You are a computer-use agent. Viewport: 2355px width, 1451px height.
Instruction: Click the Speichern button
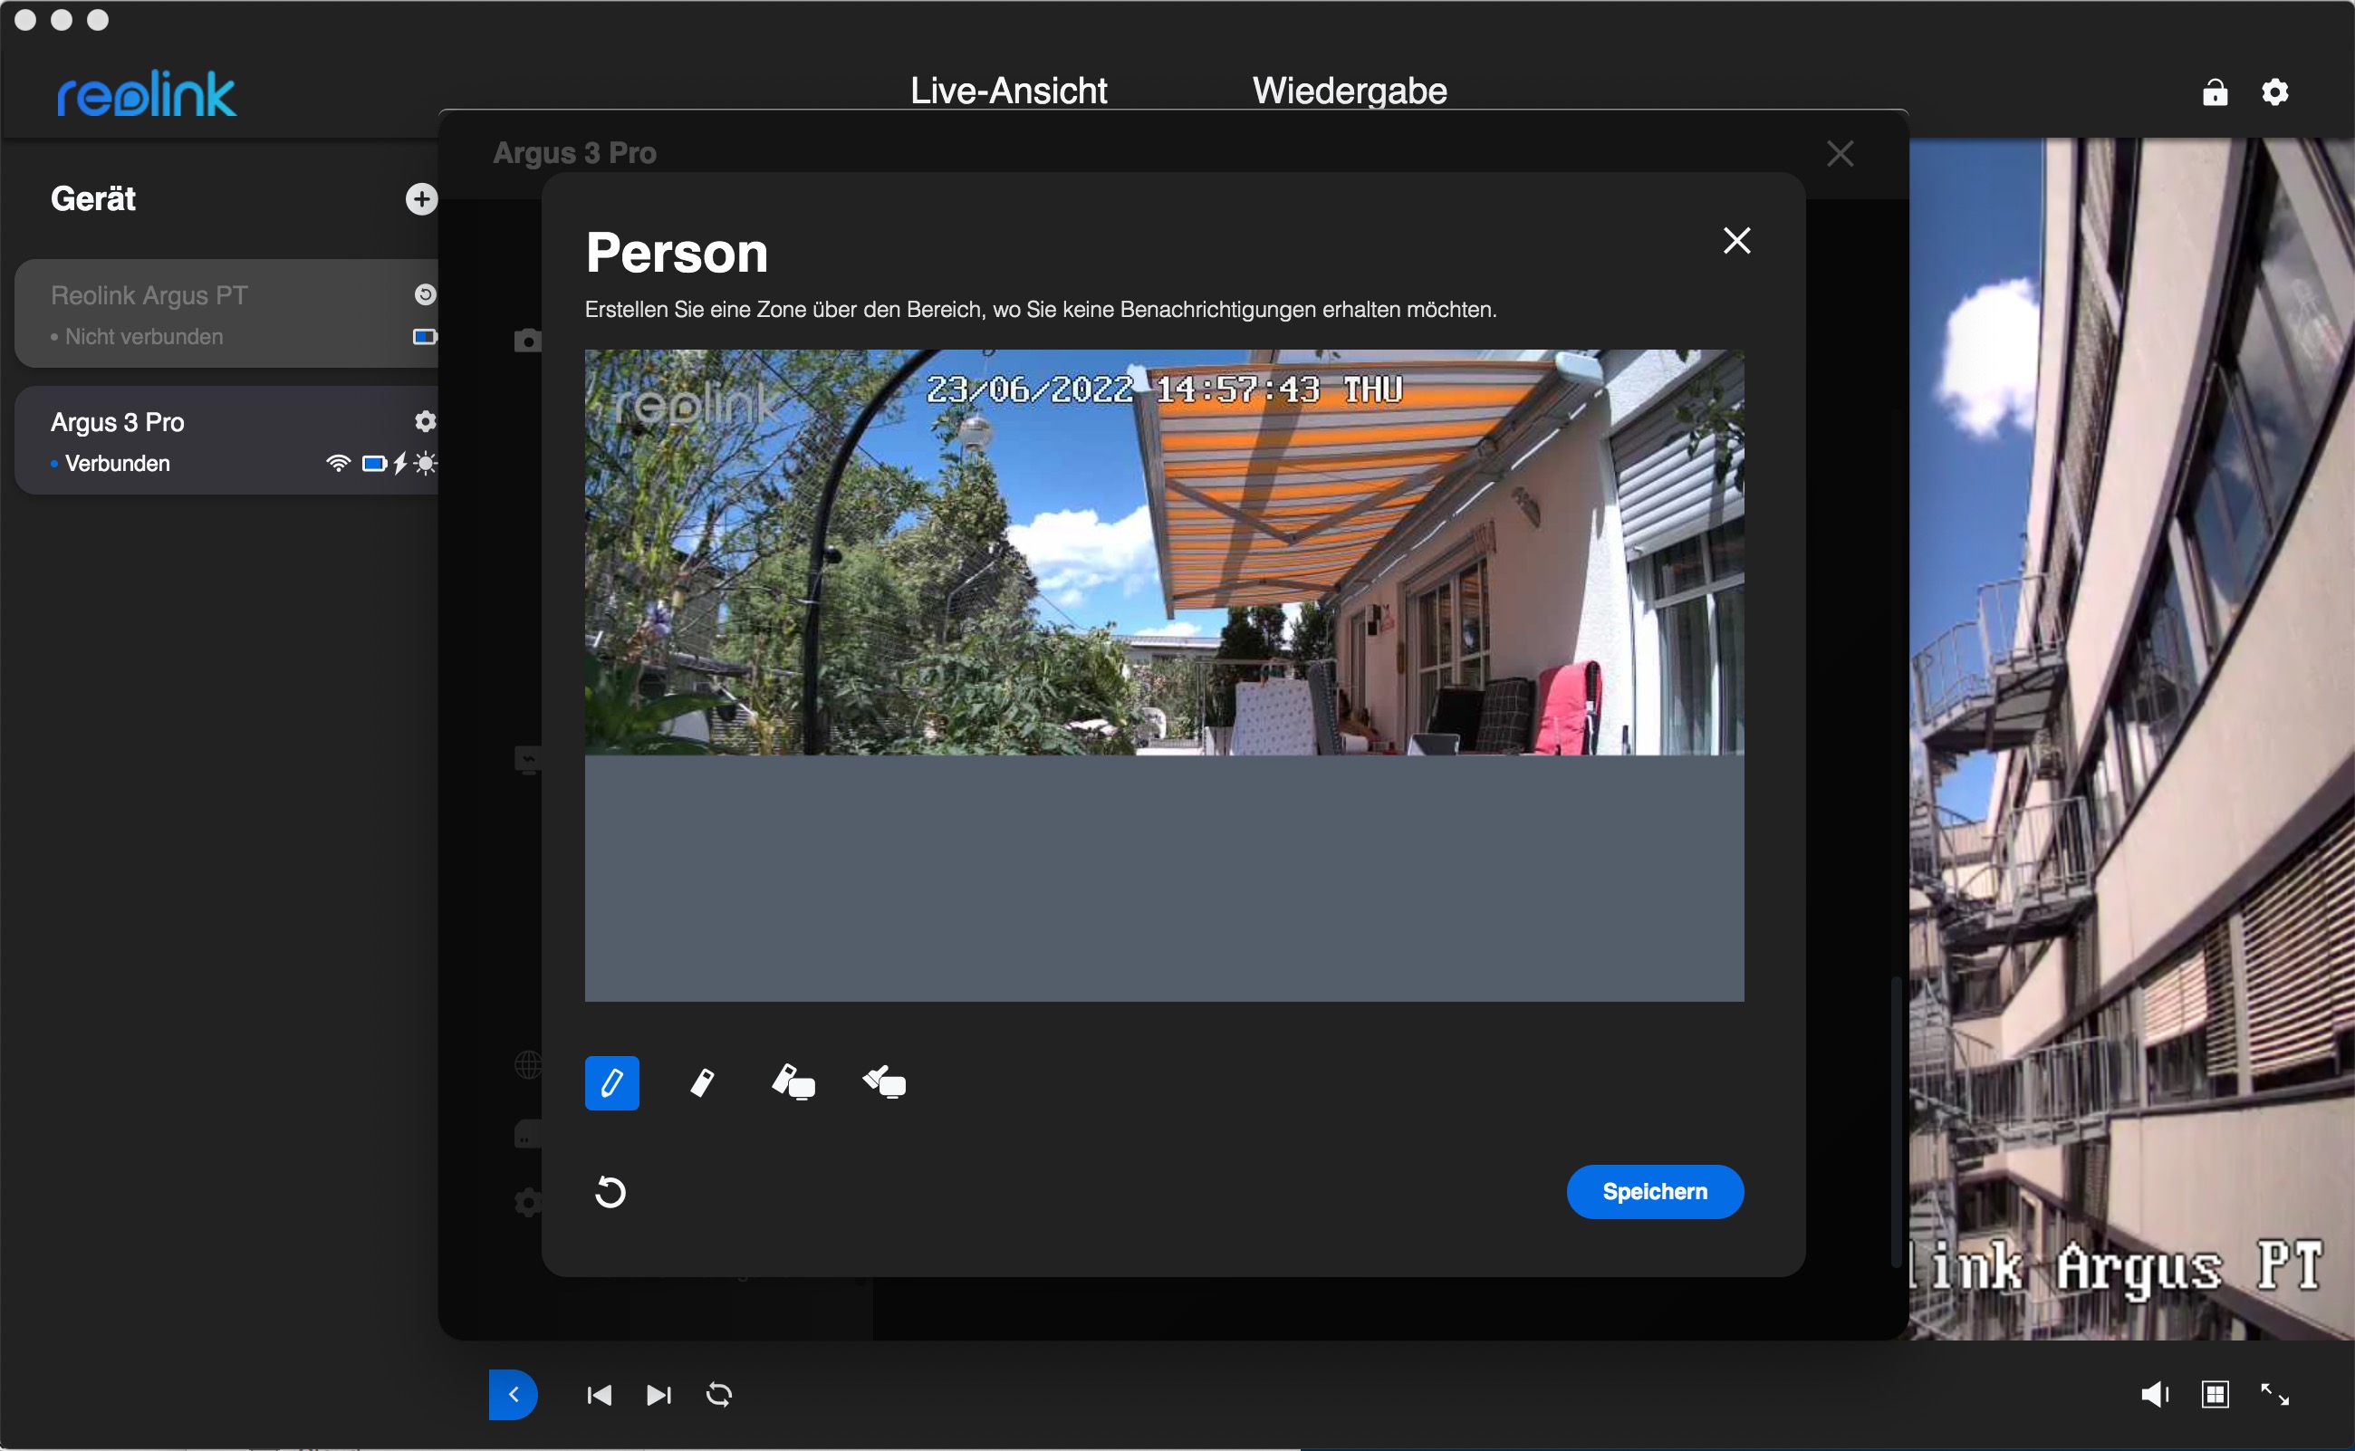click(1654, 1191)
